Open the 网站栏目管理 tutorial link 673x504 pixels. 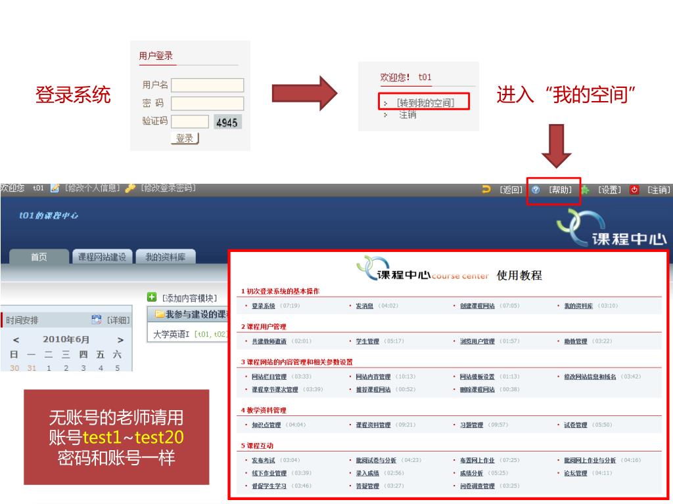point(269,377)
